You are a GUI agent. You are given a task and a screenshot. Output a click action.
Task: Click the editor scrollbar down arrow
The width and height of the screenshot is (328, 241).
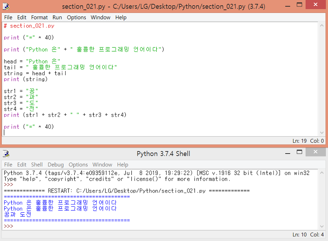click(322, 133)
